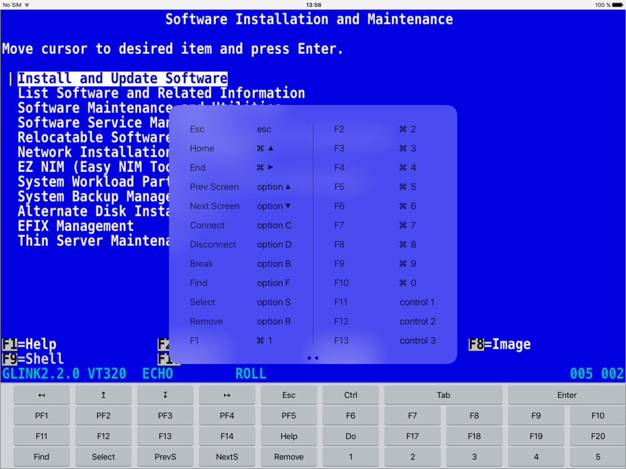Tap the F11 key on keyboard bar
This screenshot has height=469, width=626.
[x=41, y=436]
